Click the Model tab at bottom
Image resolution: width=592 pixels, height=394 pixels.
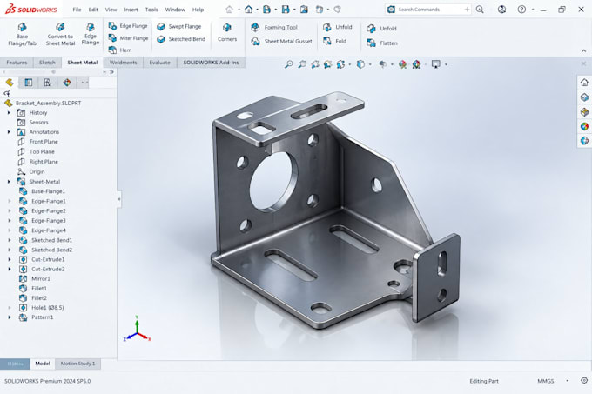pyautogui.click(x=43, y=364)
